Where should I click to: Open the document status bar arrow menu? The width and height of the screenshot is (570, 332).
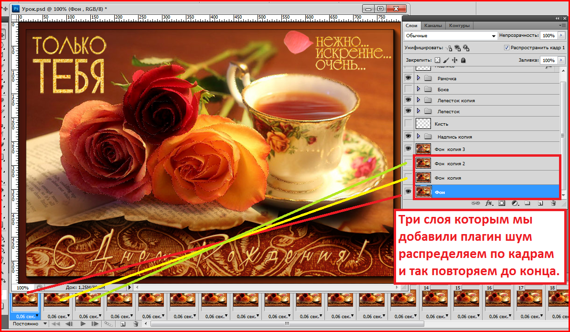130,288
